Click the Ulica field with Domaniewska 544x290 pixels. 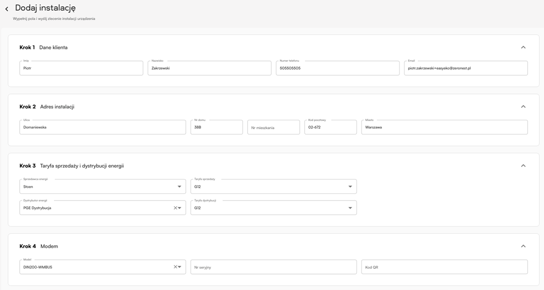point(102,127)
